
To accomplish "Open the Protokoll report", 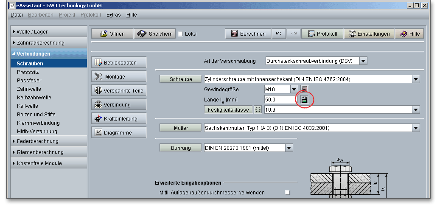I will pyautogui.click(x=322, y=34).
